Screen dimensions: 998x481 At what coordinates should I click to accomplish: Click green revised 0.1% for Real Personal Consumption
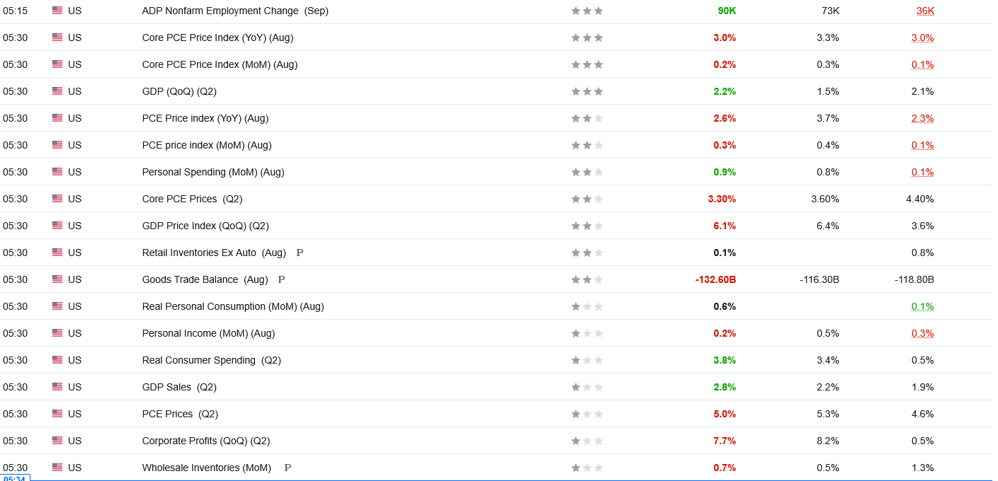coord(922,306)
